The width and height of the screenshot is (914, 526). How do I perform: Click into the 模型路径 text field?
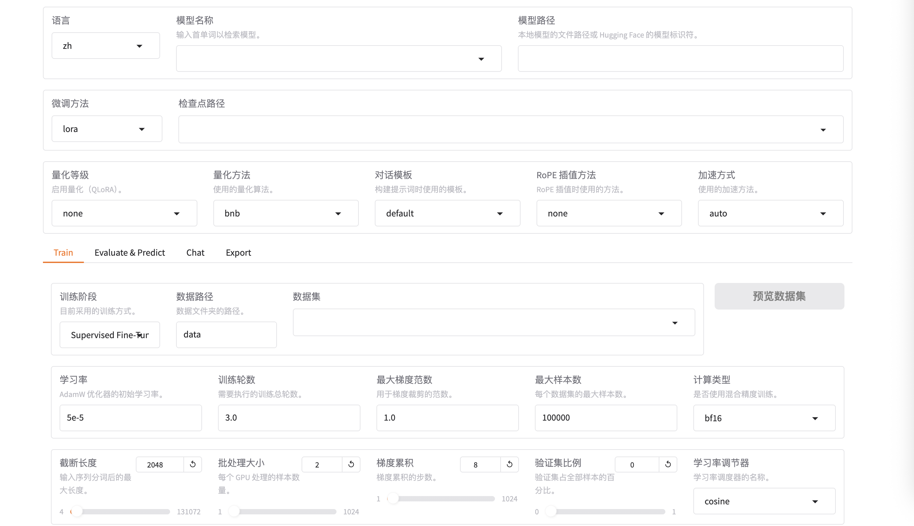(680, 59)
